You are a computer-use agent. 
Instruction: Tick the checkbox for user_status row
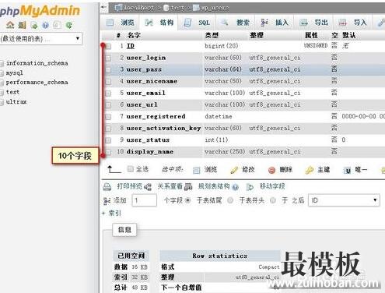(x=108, y=140)
